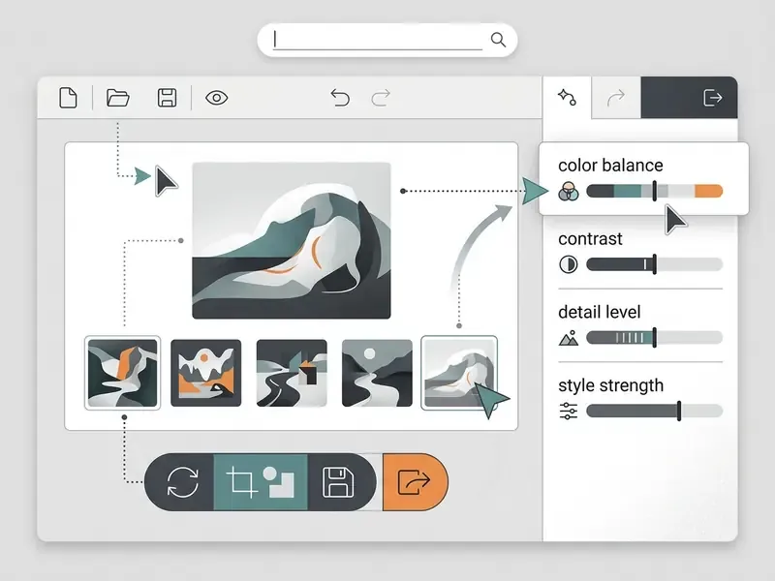Select second thumbnail with orange lake
This screenshot has height=581, width=775.
(x=206, y=373)
